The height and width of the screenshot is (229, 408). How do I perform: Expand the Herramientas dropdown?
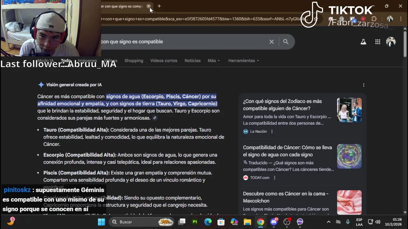tap(244, 61)
